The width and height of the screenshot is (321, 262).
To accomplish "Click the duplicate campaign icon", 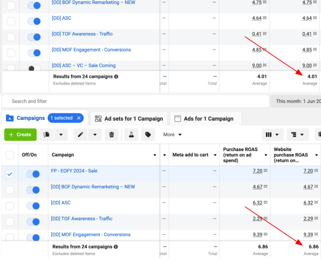I will tap(47, 134).
